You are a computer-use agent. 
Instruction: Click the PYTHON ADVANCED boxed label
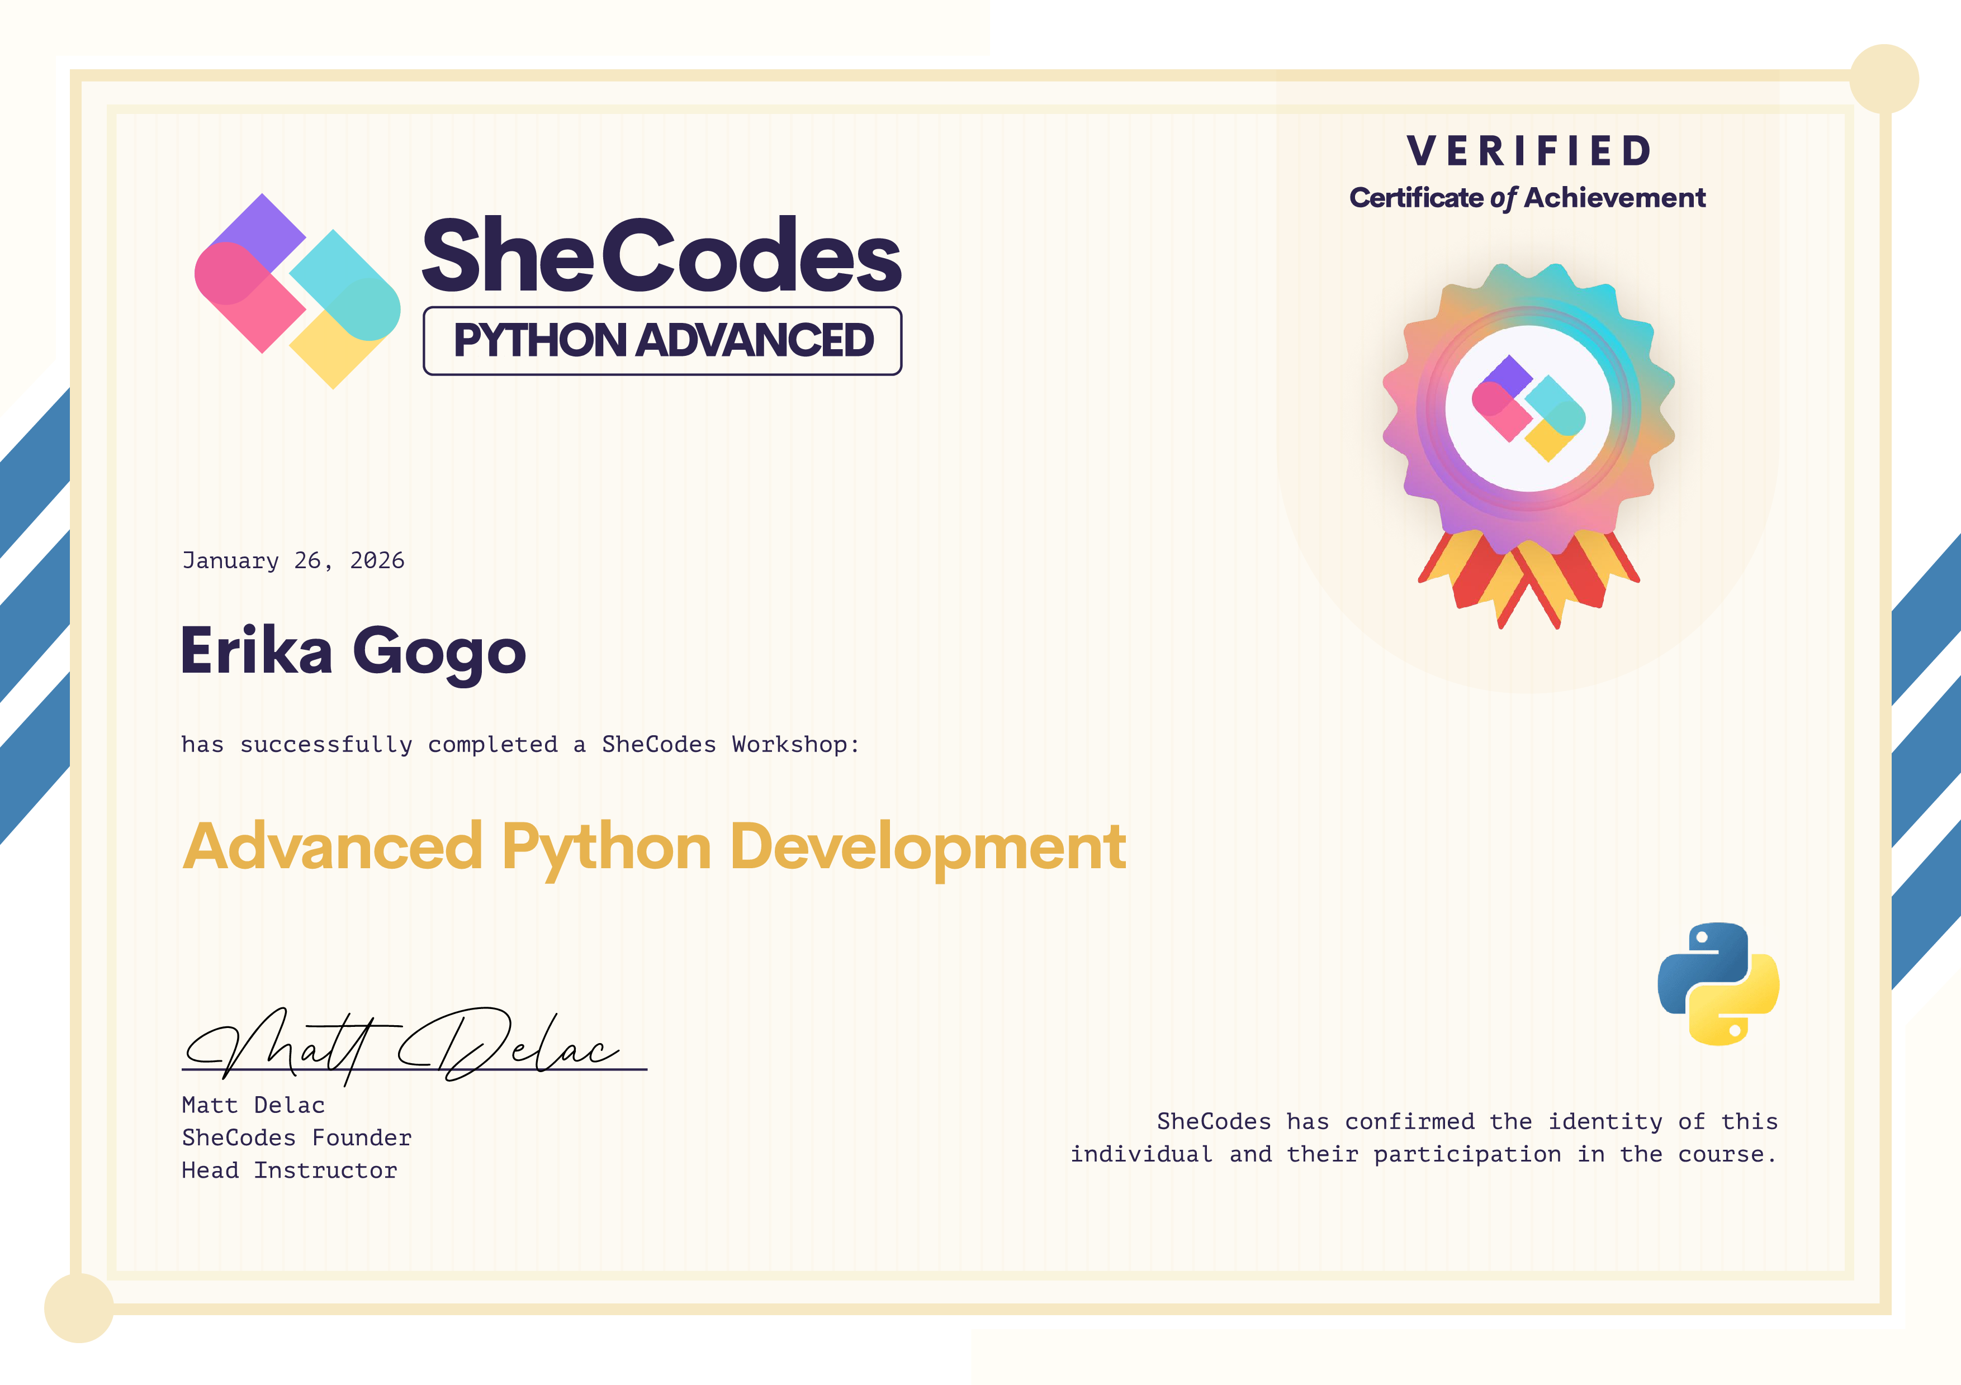pos(662,340)
